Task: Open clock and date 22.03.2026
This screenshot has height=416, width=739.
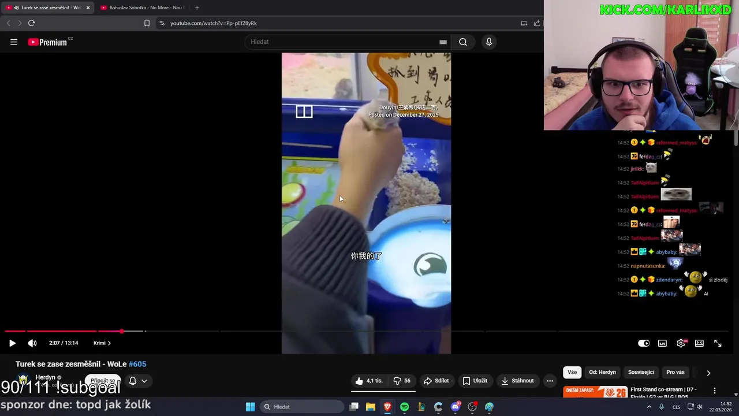Action: click(x=721, y=407)
